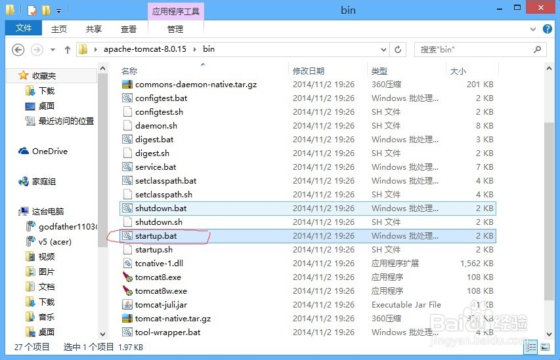Select the tomcat-native.tar.gz archive icon
This screenshot has height=360, width=560.
pos(127,319)
